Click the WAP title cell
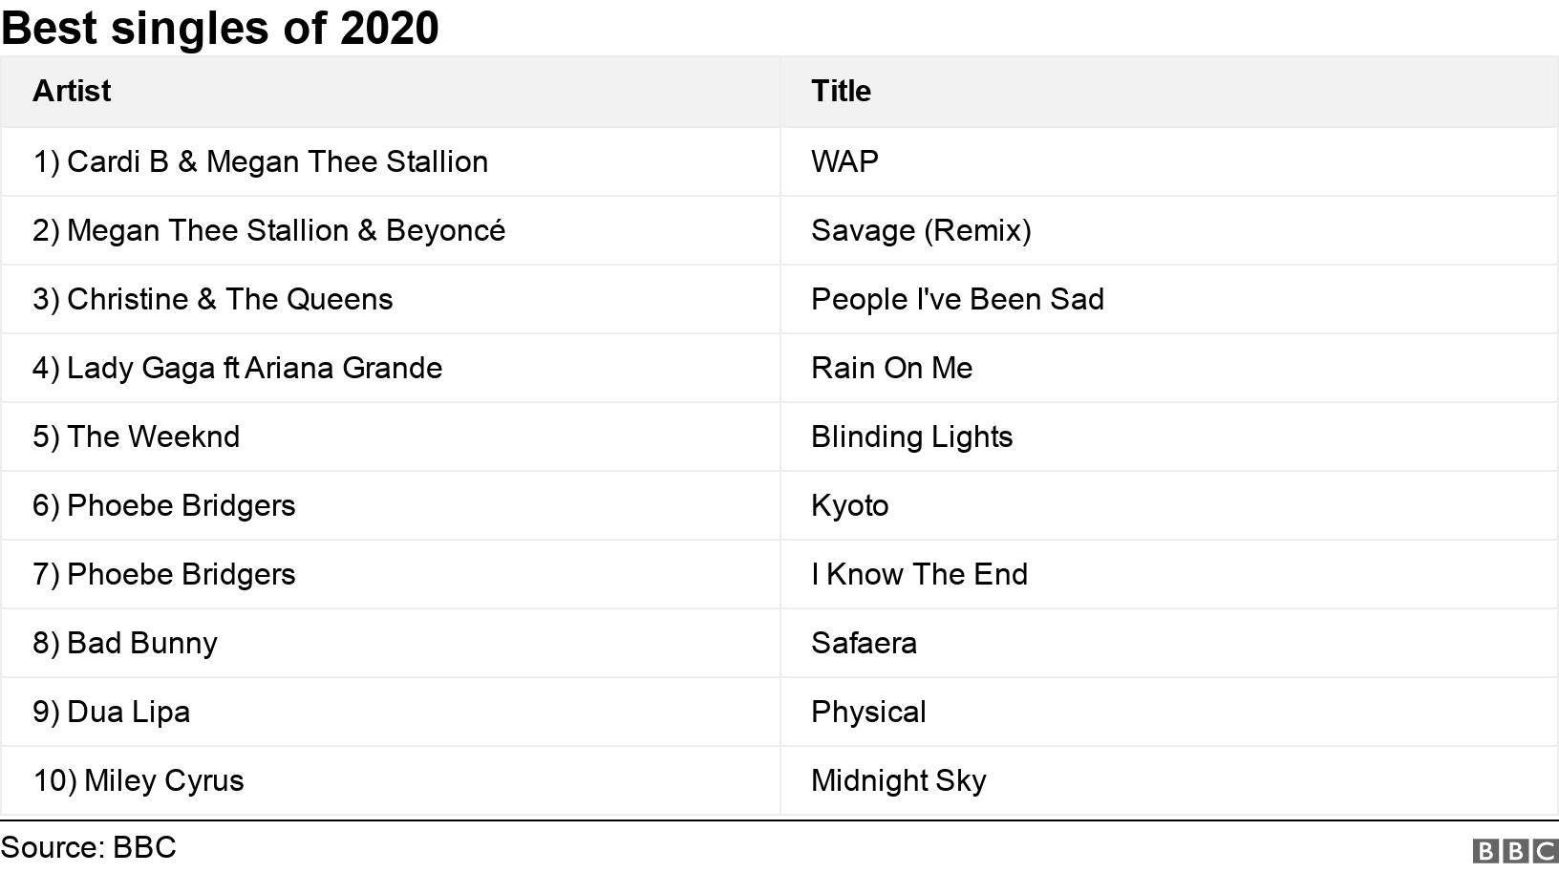The width and height of the screenshot is (1559, 873). (844, 161)
